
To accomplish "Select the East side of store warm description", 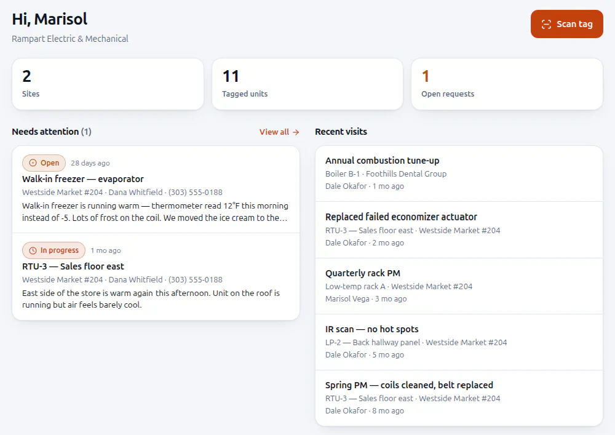I will 151,299.
